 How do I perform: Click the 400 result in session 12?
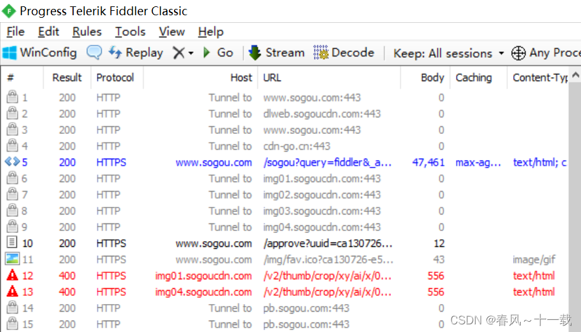coord(67,276)
